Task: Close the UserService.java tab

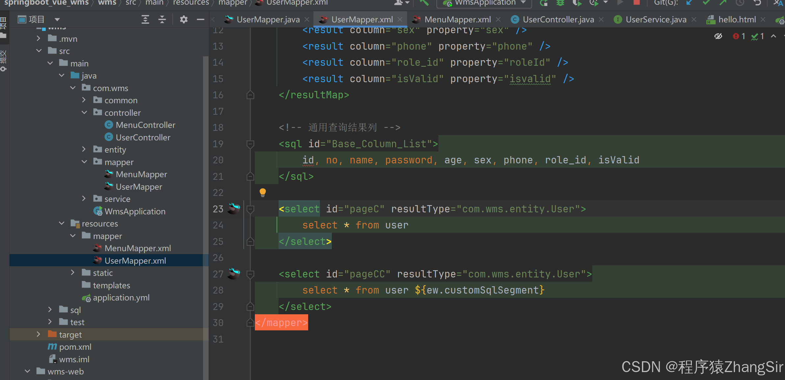Action: coord(694,19)
